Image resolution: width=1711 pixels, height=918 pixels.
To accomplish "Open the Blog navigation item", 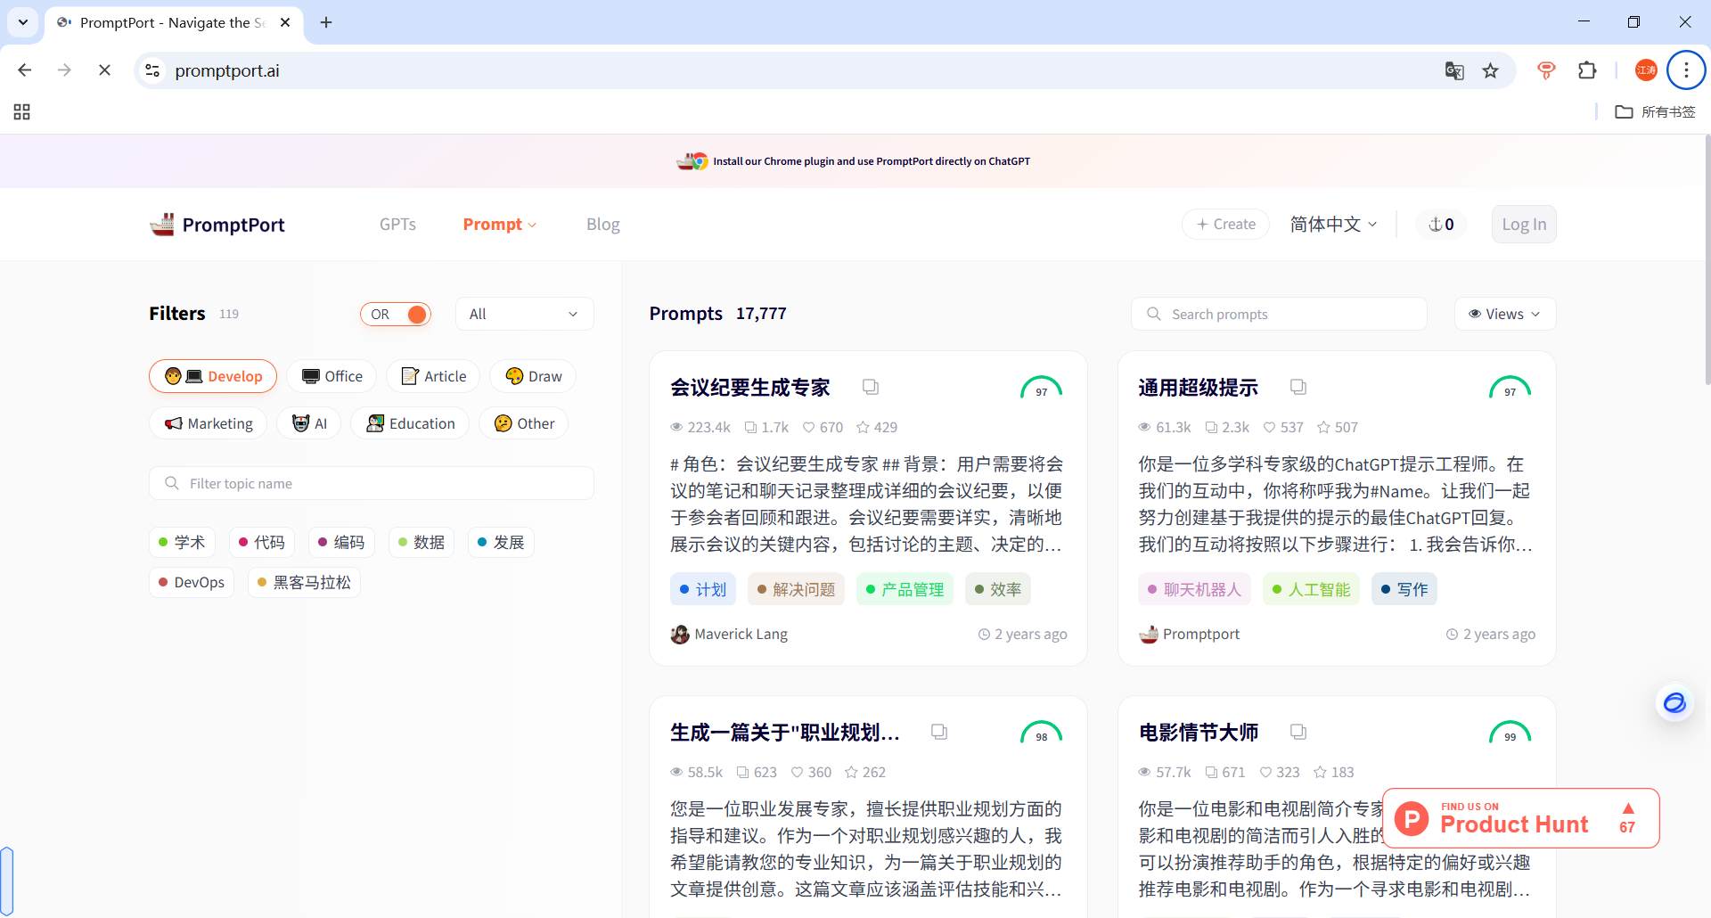I will click(x=603, y=225).
